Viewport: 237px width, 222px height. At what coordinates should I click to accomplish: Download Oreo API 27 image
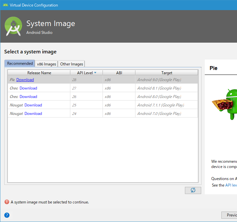tap(28, 88)
